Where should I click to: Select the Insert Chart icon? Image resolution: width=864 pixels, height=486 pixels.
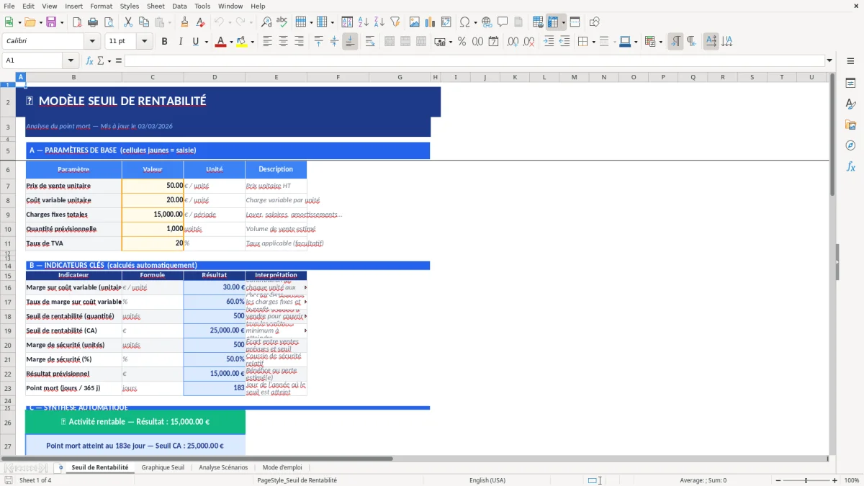(x=430, y=22)
